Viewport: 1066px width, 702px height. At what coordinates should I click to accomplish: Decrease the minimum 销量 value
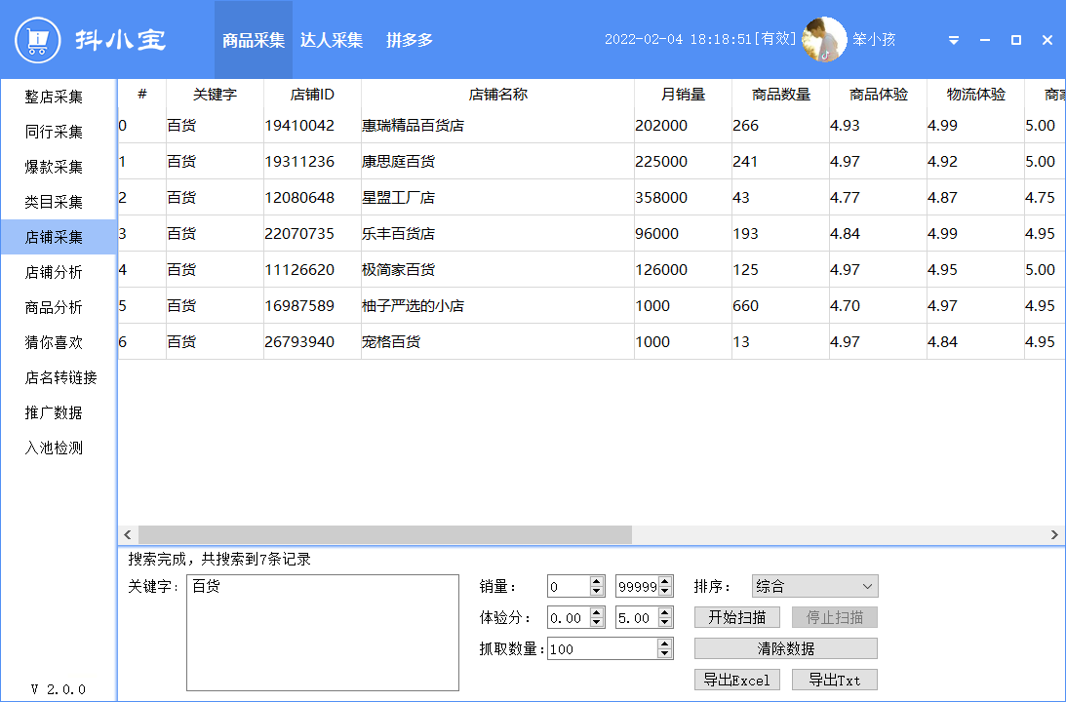(597, 591)
